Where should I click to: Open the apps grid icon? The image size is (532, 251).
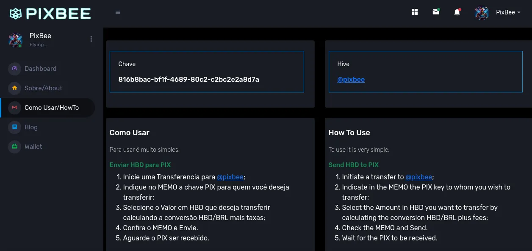tap(415, 12)
